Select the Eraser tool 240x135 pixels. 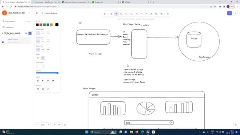click(x=161, y=14)
